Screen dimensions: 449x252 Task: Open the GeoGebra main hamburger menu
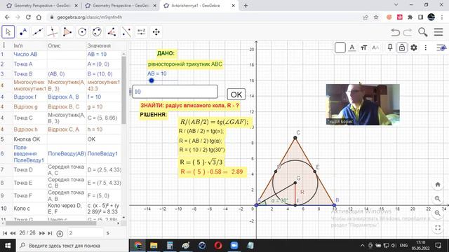pyautogui.click(x=438, y=31)
